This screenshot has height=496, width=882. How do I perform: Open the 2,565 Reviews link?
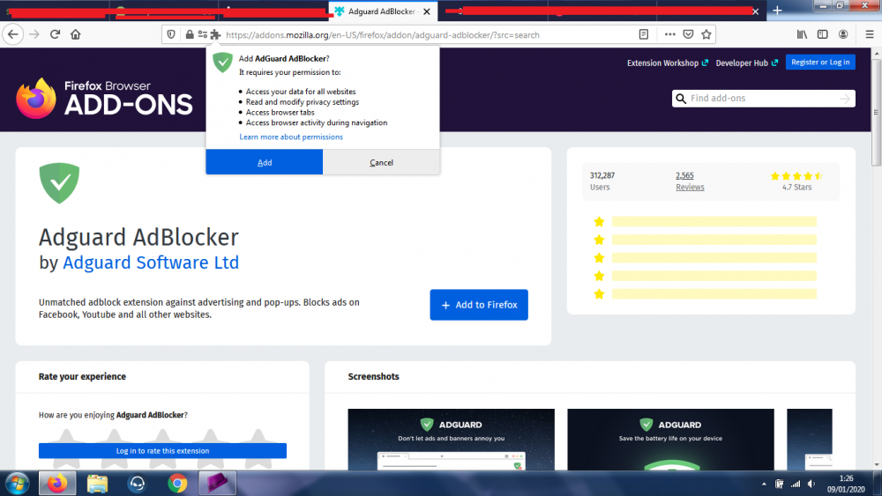coord(690,181)
